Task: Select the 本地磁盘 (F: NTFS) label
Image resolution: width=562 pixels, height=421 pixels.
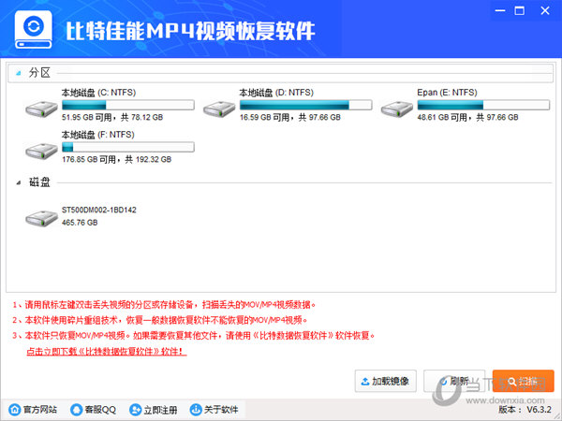Action: [x=97, y=135]
